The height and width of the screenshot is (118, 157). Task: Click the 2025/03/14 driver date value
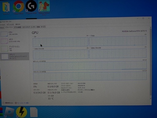(x=81, y=85)
